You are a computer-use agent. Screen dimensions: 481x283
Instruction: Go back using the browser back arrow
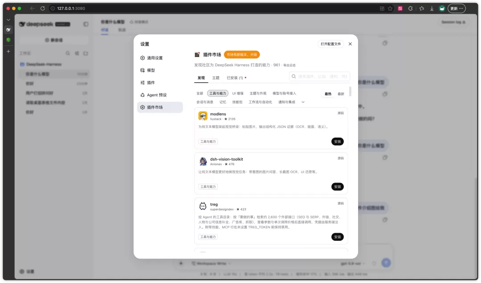32,8
